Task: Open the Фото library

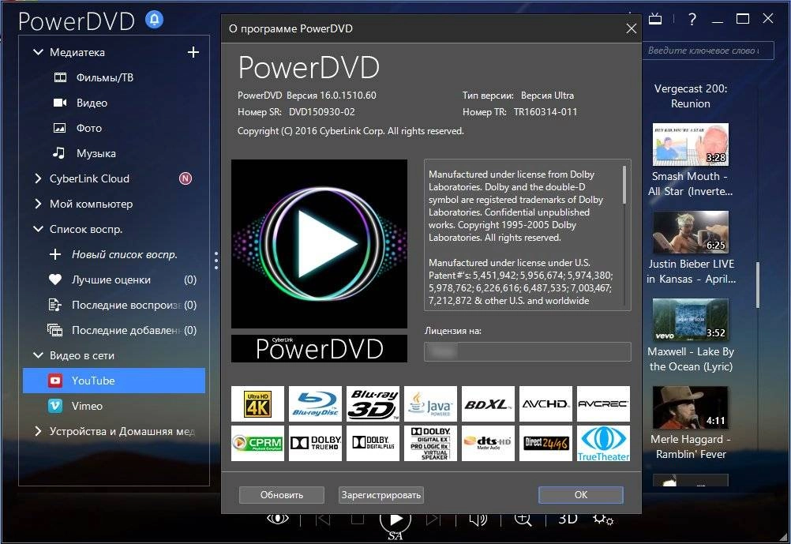Action: (x=88, y=128)
